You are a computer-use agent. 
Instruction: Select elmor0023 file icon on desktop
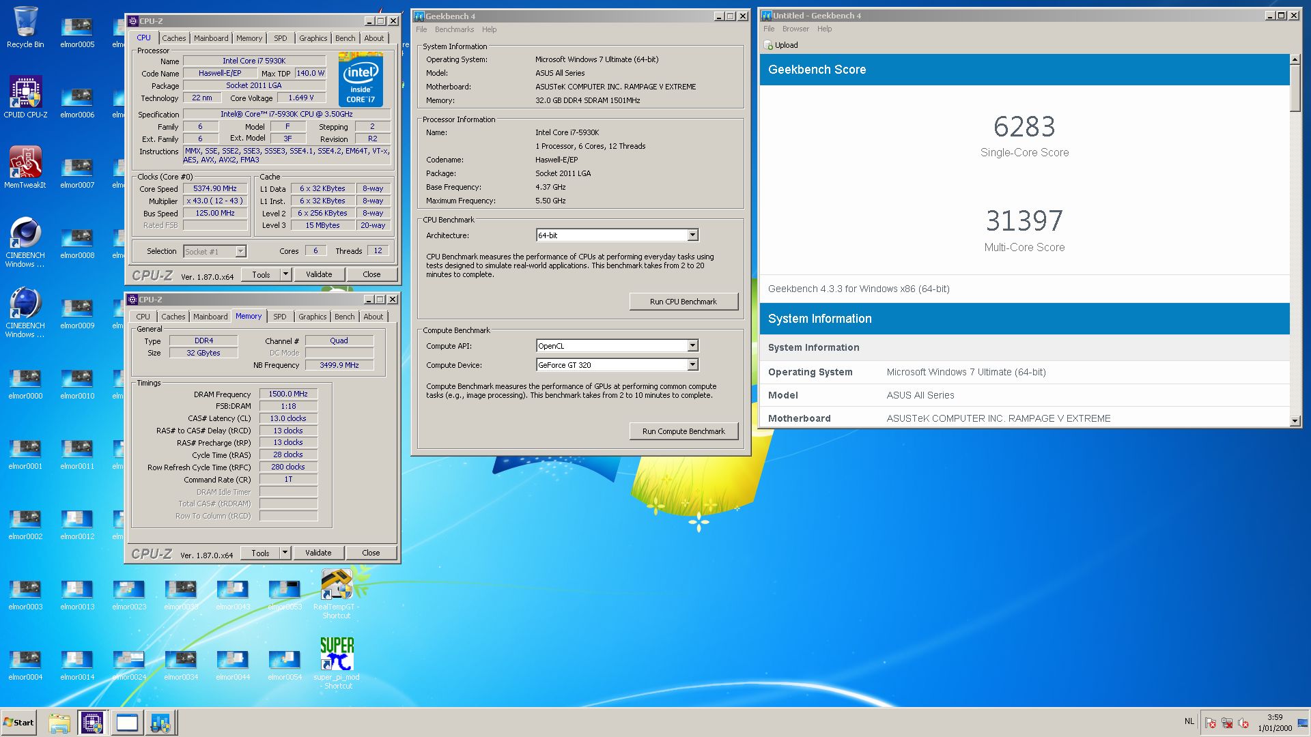[x=129, y=595]
